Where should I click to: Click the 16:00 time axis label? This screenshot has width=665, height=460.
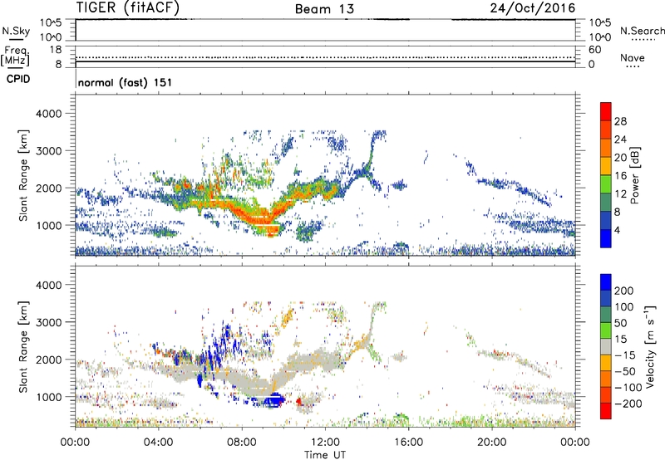(408, 443)
